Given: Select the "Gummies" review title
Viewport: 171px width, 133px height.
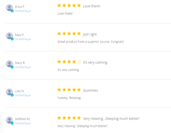Looking at the screenshot, I should coord(90,90).
